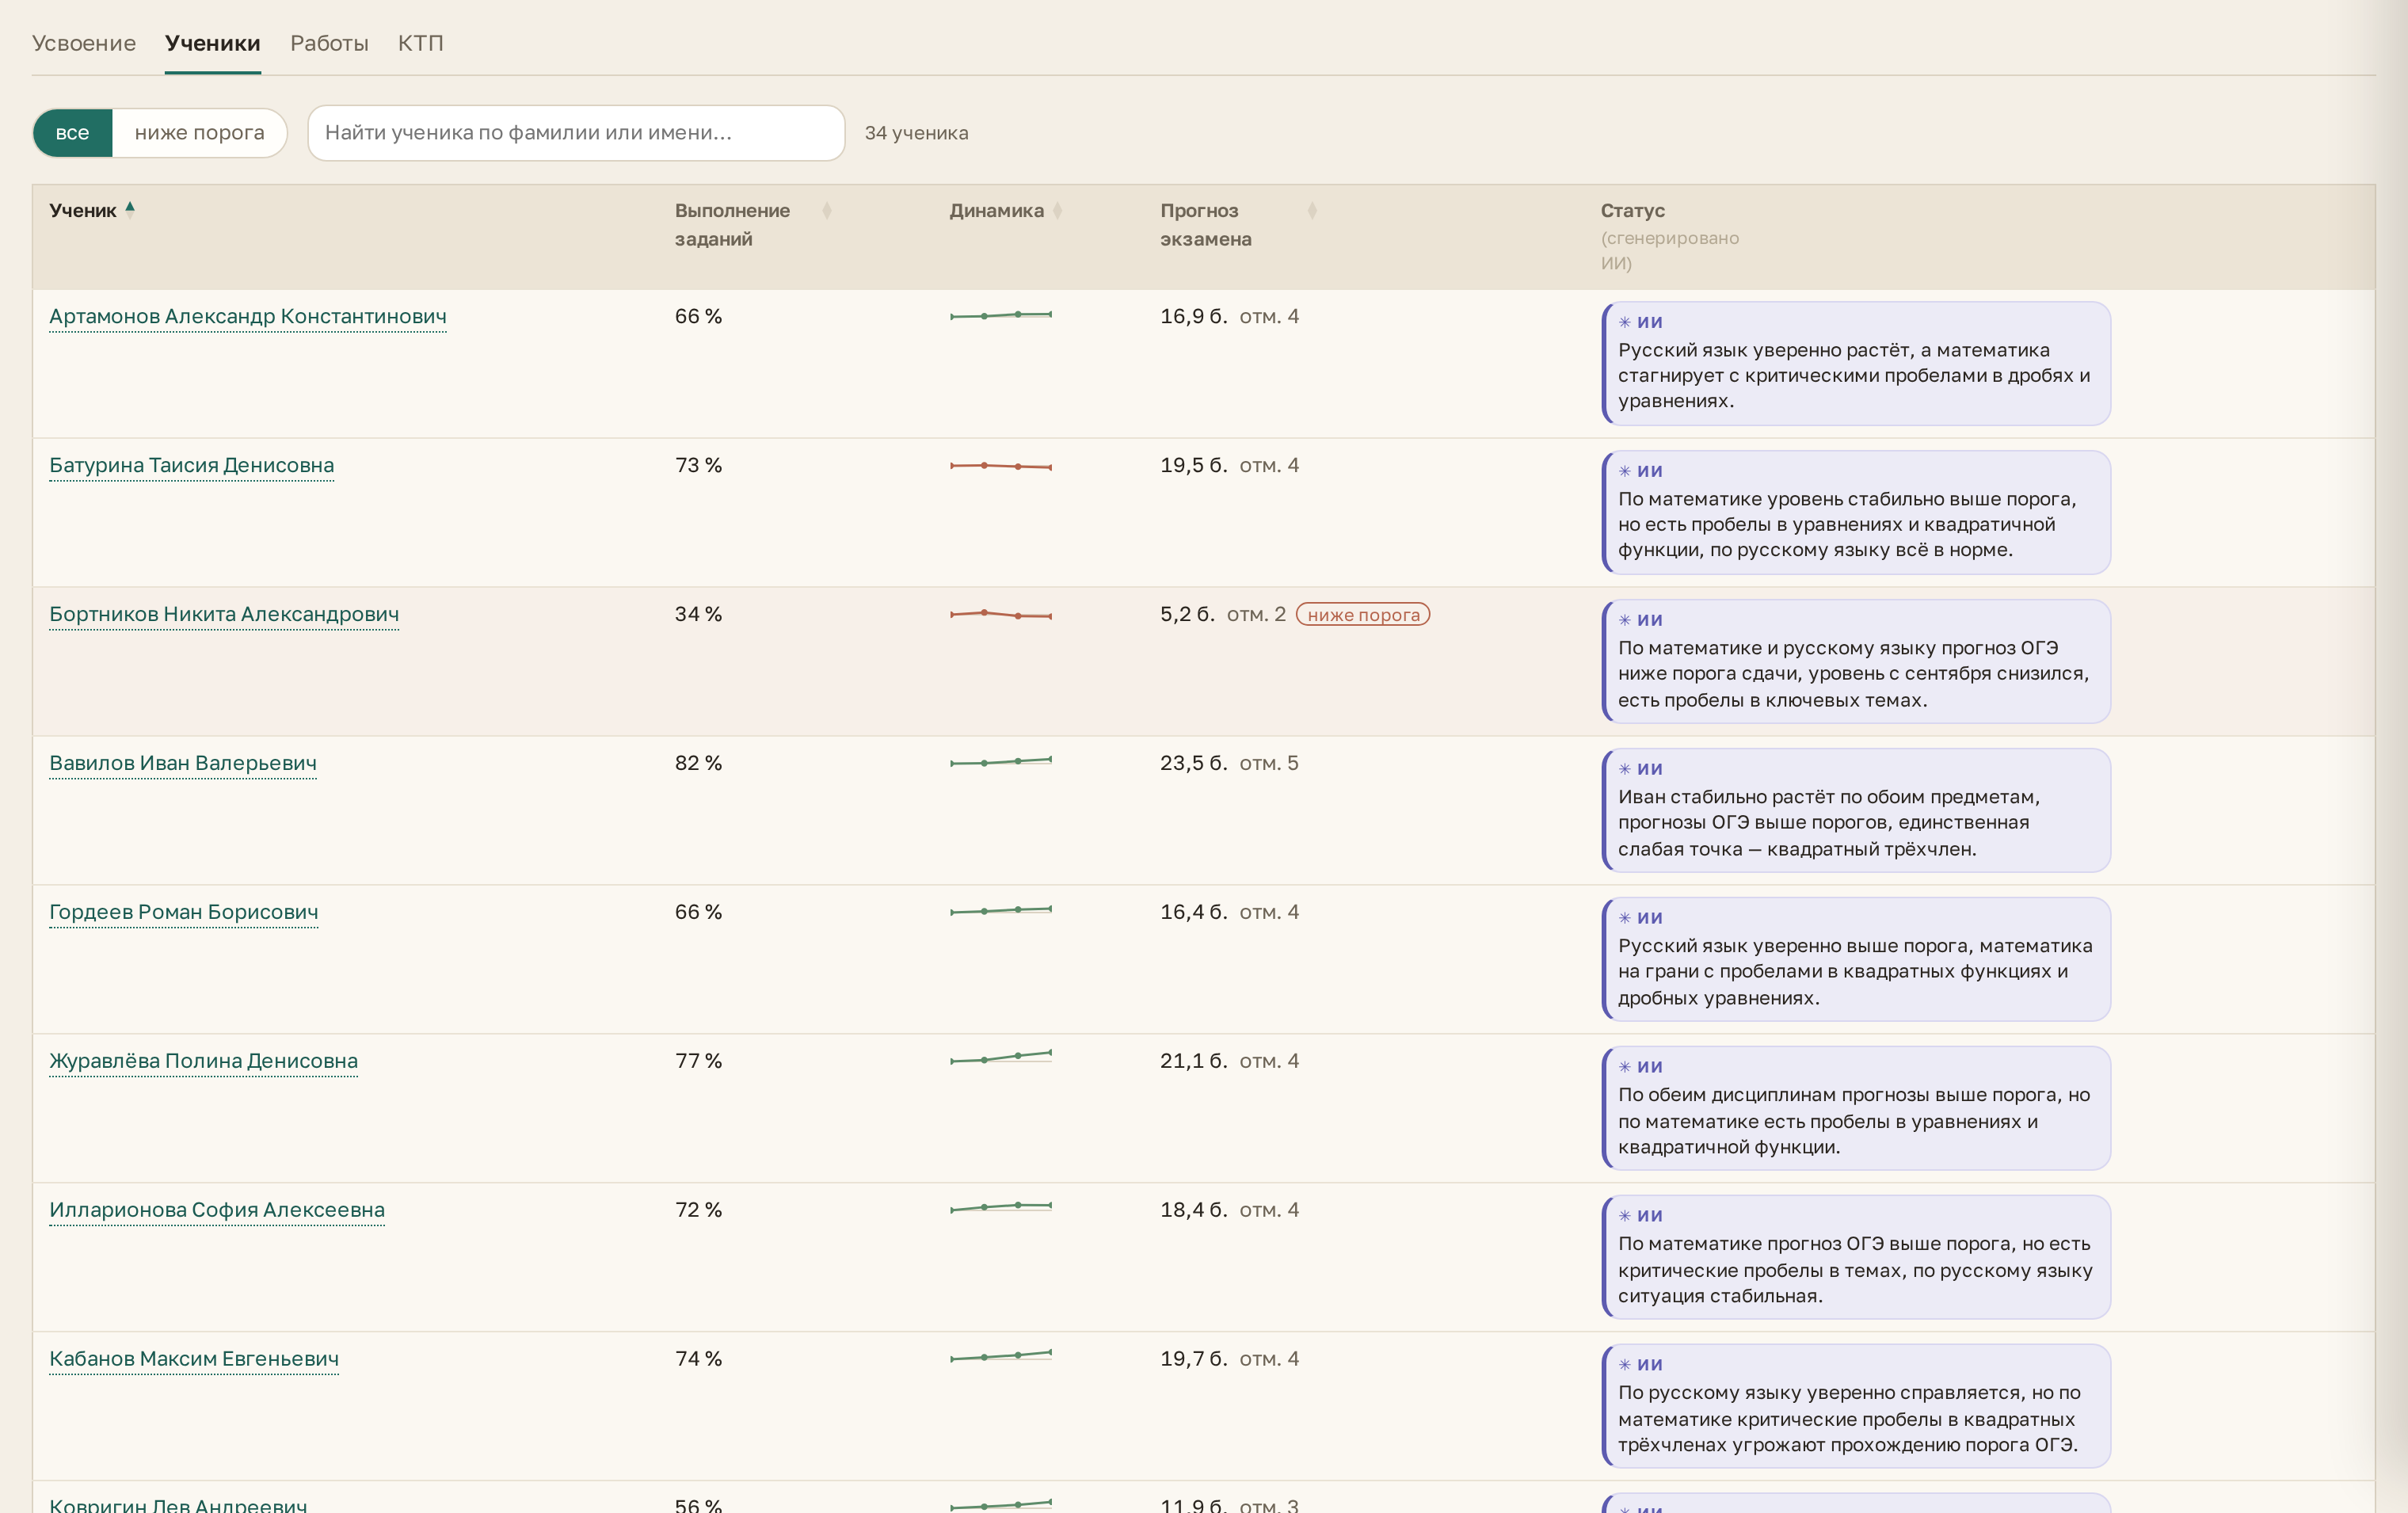The height and width of the screenshot is (1513, 2408).
Task: Click forecast '16,9 б.' for Артамонов
Action: click(x=1193, y=317)
